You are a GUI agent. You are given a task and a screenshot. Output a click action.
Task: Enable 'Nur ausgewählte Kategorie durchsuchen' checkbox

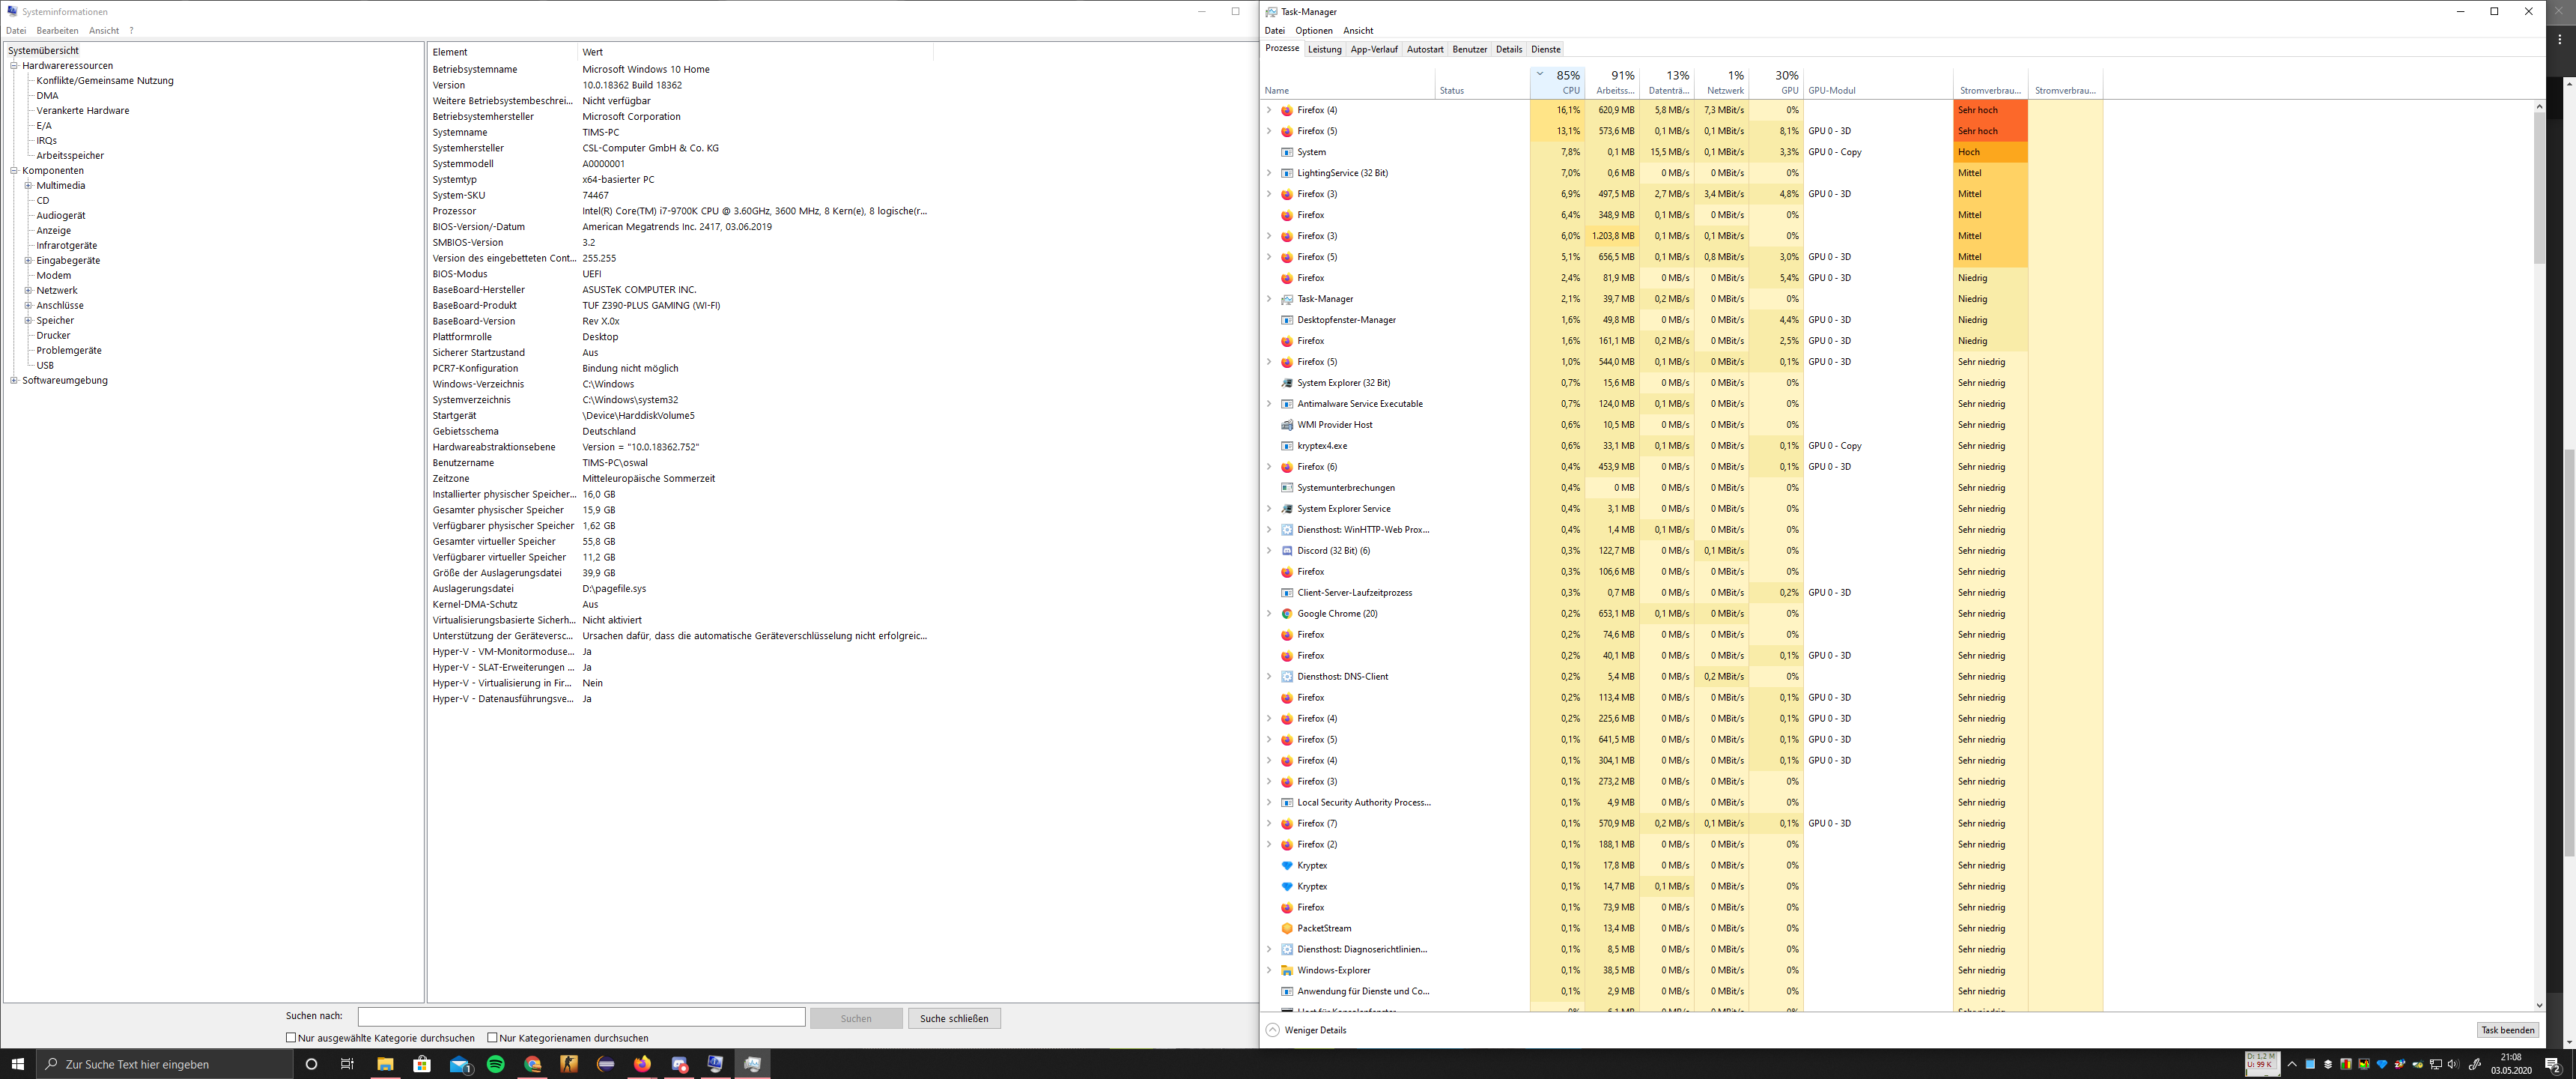(x=291, y=1038)
